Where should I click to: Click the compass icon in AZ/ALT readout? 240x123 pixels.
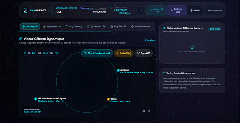25,53
